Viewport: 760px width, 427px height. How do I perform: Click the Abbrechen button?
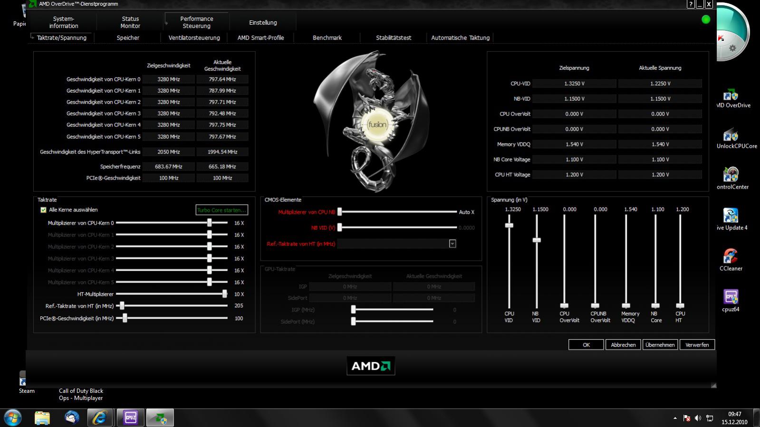point(623,345)
